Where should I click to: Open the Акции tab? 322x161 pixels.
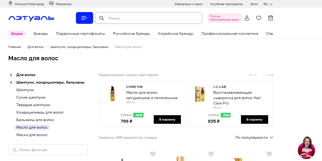[x=17, y=33]
